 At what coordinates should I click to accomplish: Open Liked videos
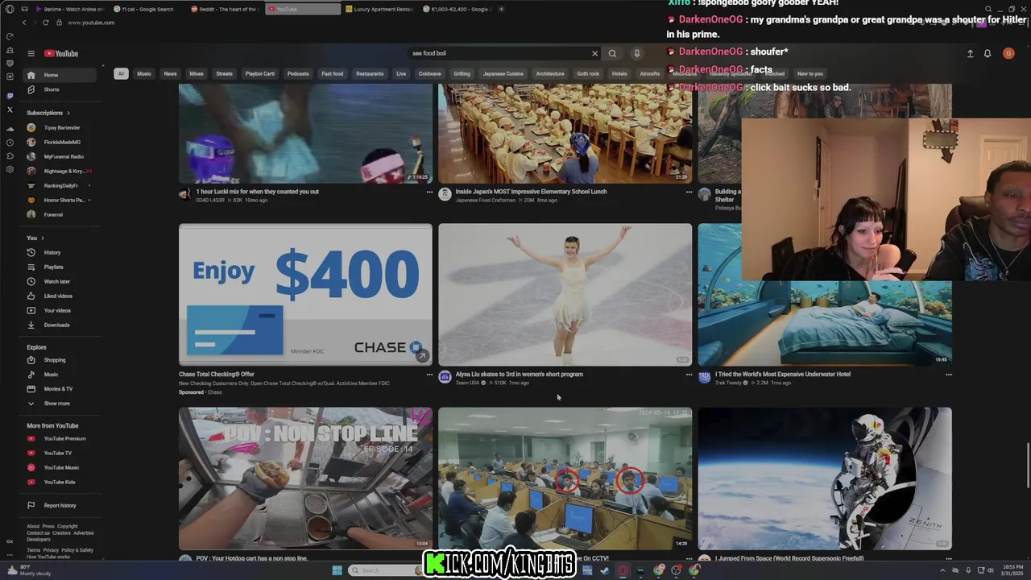(60, 296)
